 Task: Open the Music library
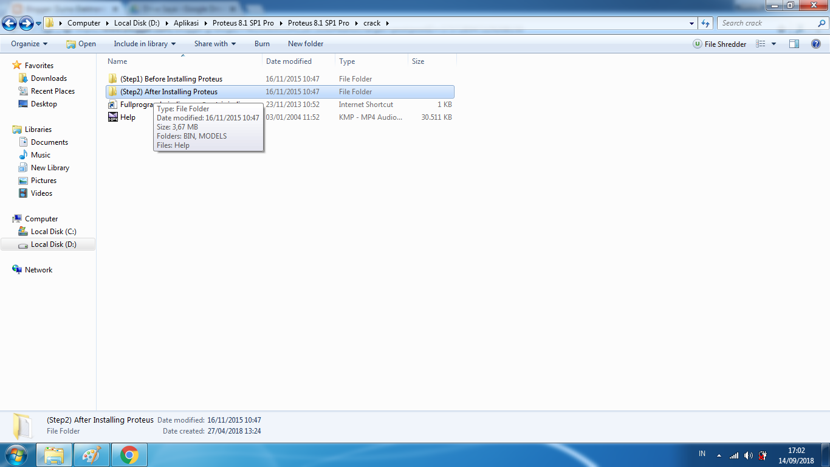[40, 155]
